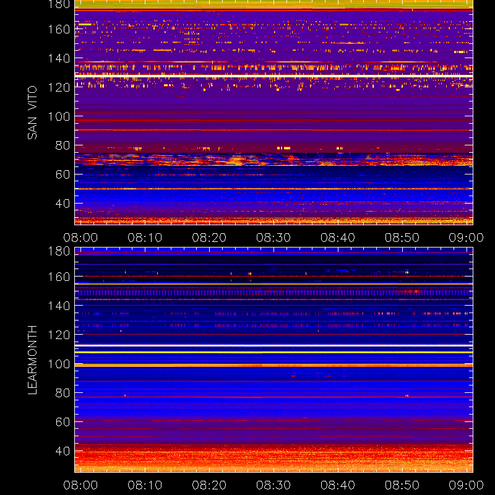495x495 pixels.
Task: Select the 160 tick label on LEARMONTH axis
Action: (59, 277)
